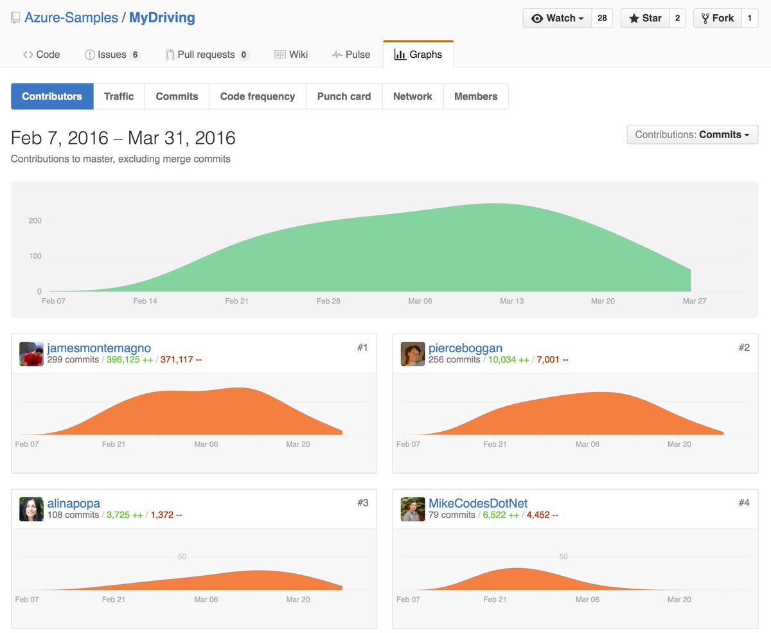Image resolution: width=771 pixels, height=633 pixels.
Task: Star the repository
Action: click(645, 18)
